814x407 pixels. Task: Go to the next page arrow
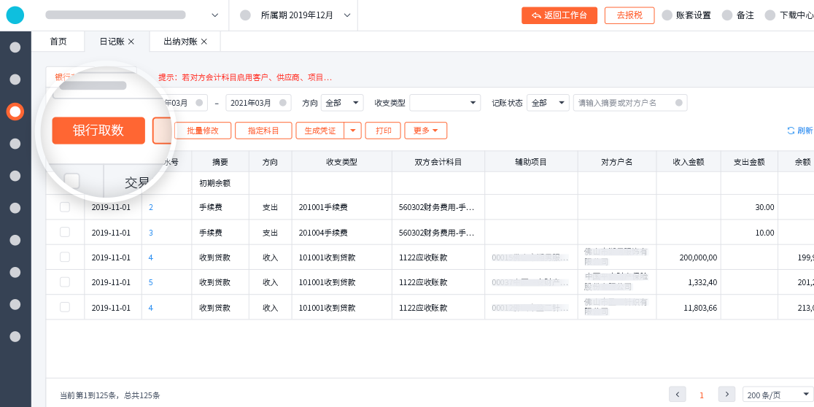click(726, 395)
